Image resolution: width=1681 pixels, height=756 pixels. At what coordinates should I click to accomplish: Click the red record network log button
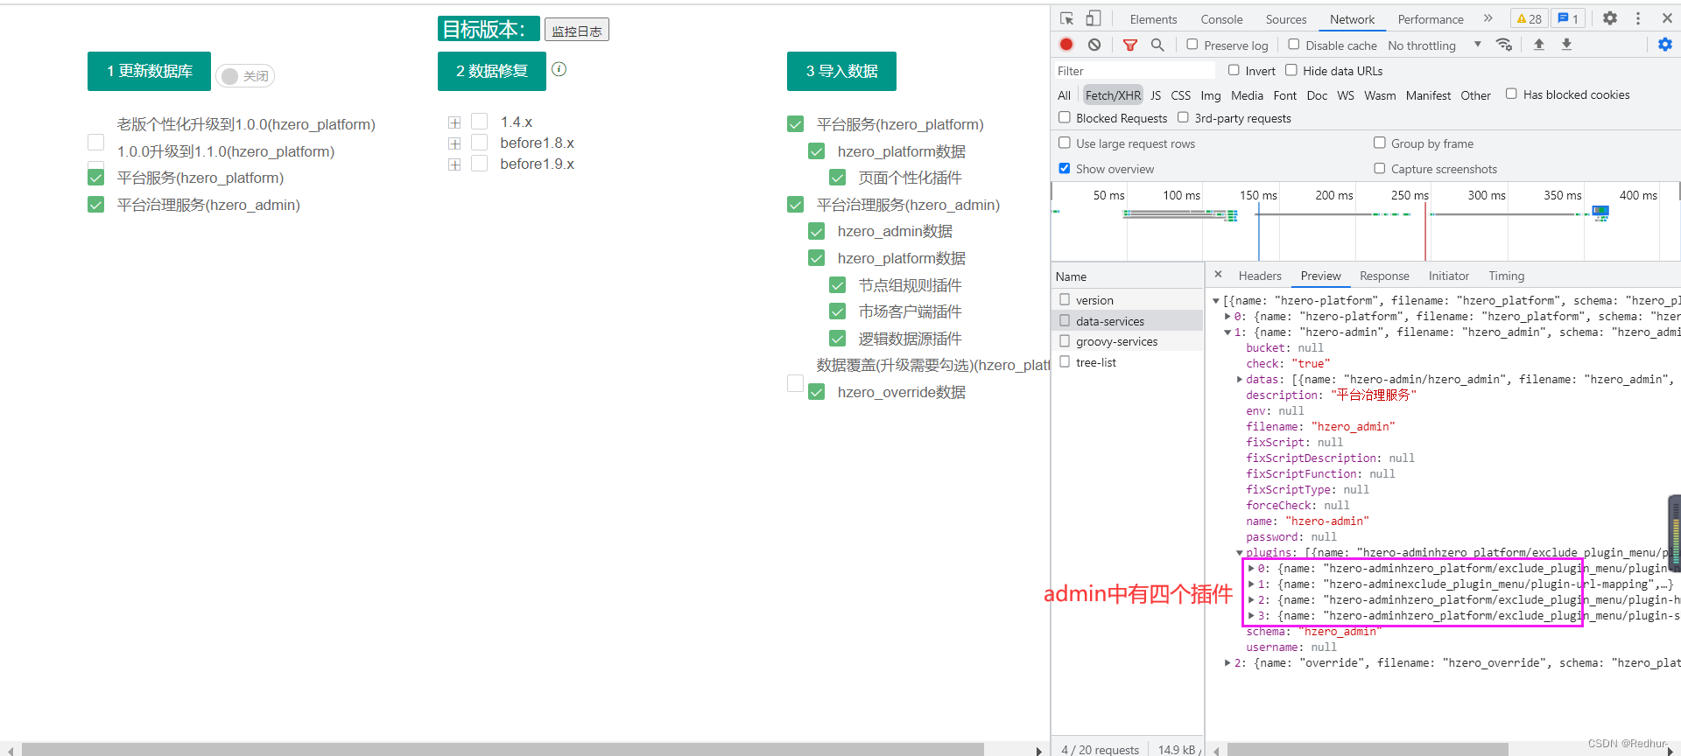(x=1066, y=45)
